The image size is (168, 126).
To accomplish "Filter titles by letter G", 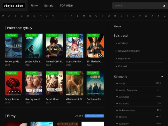I will pyautogui.click(x=46, y=16).
